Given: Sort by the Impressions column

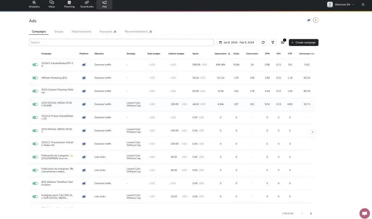Looking at the screenshot, I should pos(222,54).
